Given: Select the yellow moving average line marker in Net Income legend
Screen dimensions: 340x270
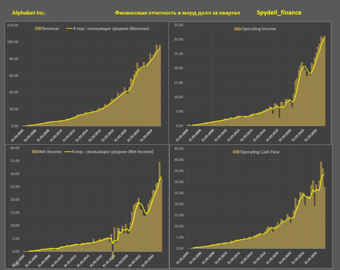Looking at the screenshot, I should click(68, 152).
